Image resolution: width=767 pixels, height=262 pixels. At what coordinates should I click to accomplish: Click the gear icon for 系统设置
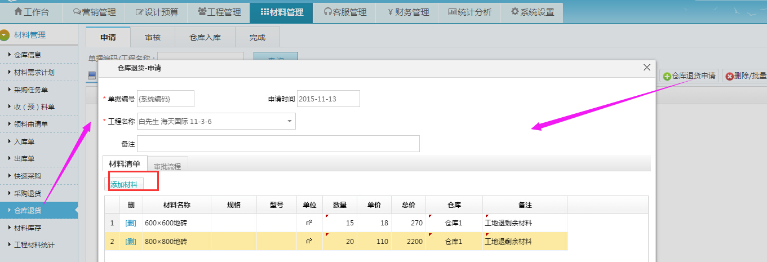click(x=515, y=12)
